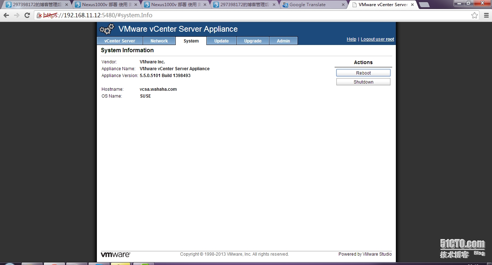Click the 'Appliance Version:' label

120,76
